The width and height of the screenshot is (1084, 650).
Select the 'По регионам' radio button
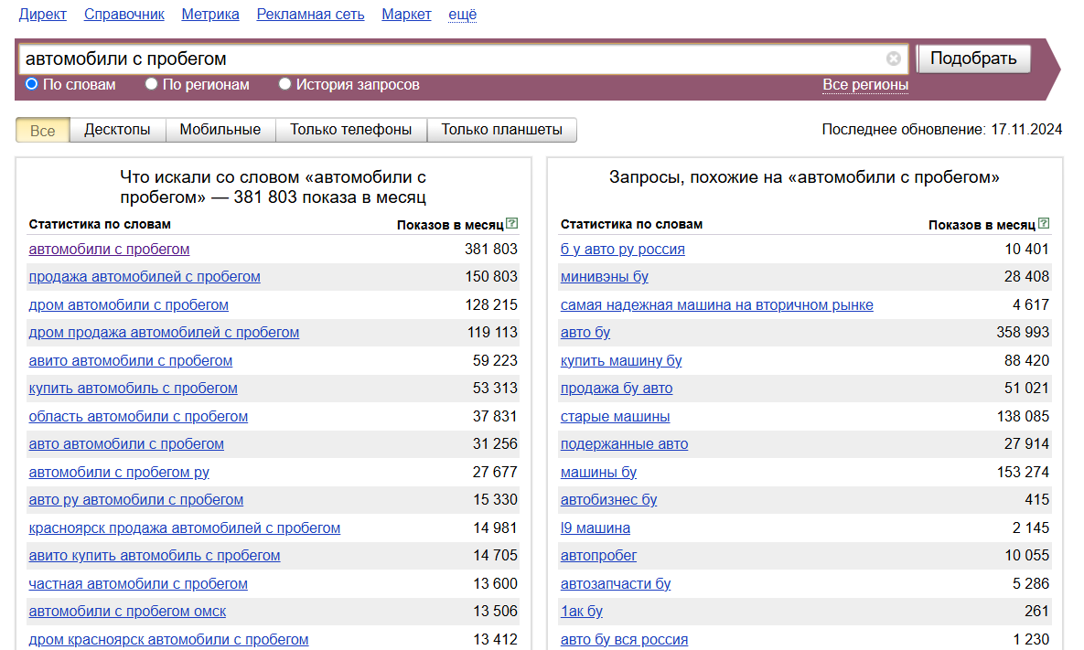[x=152, y=83]
